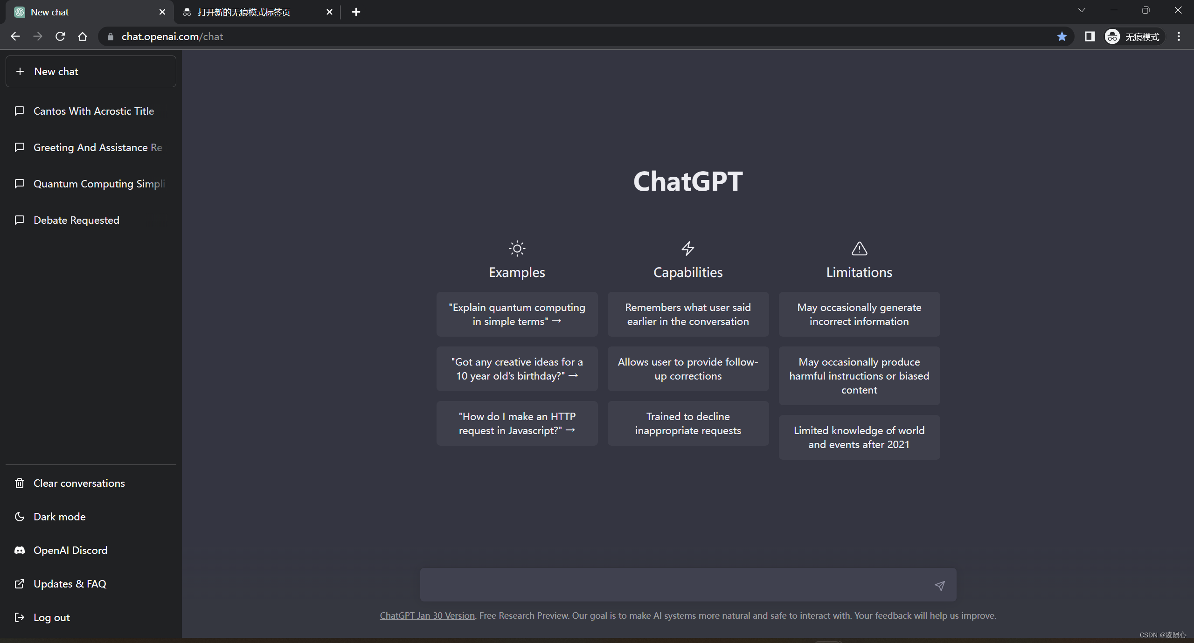Close the 打开新的无痕模式标签页 tab
The image size is (1194, 643).
pyautogui.click(x=329, y=12)
